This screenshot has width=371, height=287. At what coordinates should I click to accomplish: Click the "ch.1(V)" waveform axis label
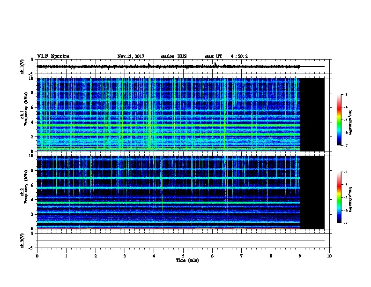pos(22,67)
